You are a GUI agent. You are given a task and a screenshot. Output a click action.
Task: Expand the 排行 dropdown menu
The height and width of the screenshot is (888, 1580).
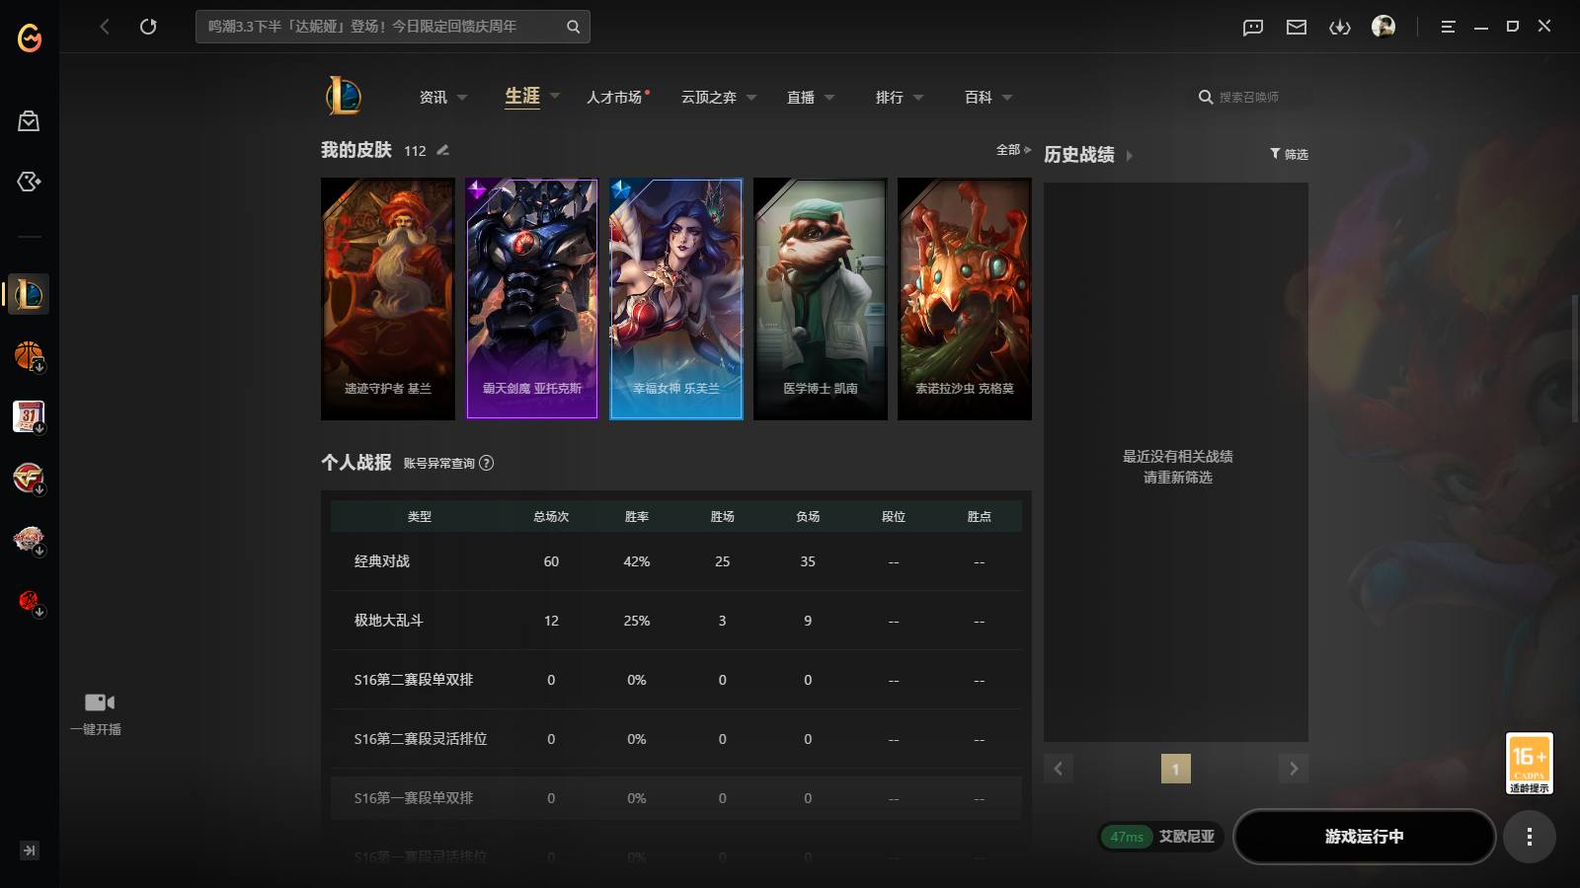[918, 98]
